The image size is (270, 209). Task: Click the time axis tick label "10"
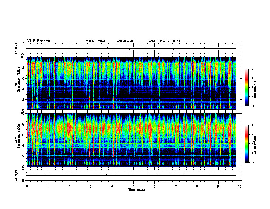pyautogui.click(x=240, y=186)
